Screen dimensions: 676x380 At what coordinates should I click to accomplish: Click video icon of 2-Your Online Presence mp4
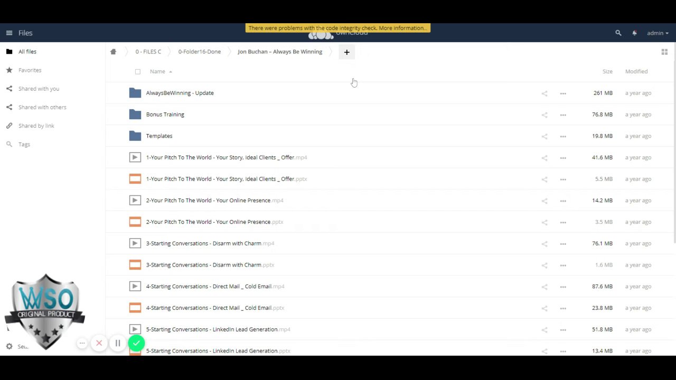click(x=135, y=200)
